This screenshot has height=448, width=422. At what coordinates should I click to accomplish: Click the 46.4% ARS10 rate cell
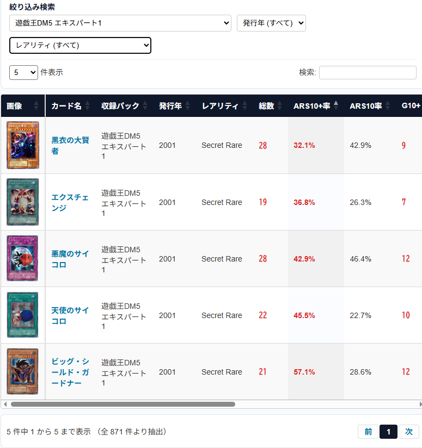point(360,259)
